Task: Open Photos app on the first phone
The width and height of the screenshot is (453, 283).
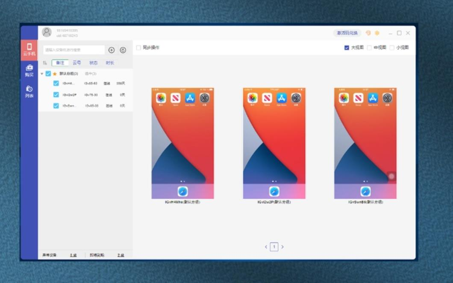Action: pyautogui.click(x=161, y=98)
